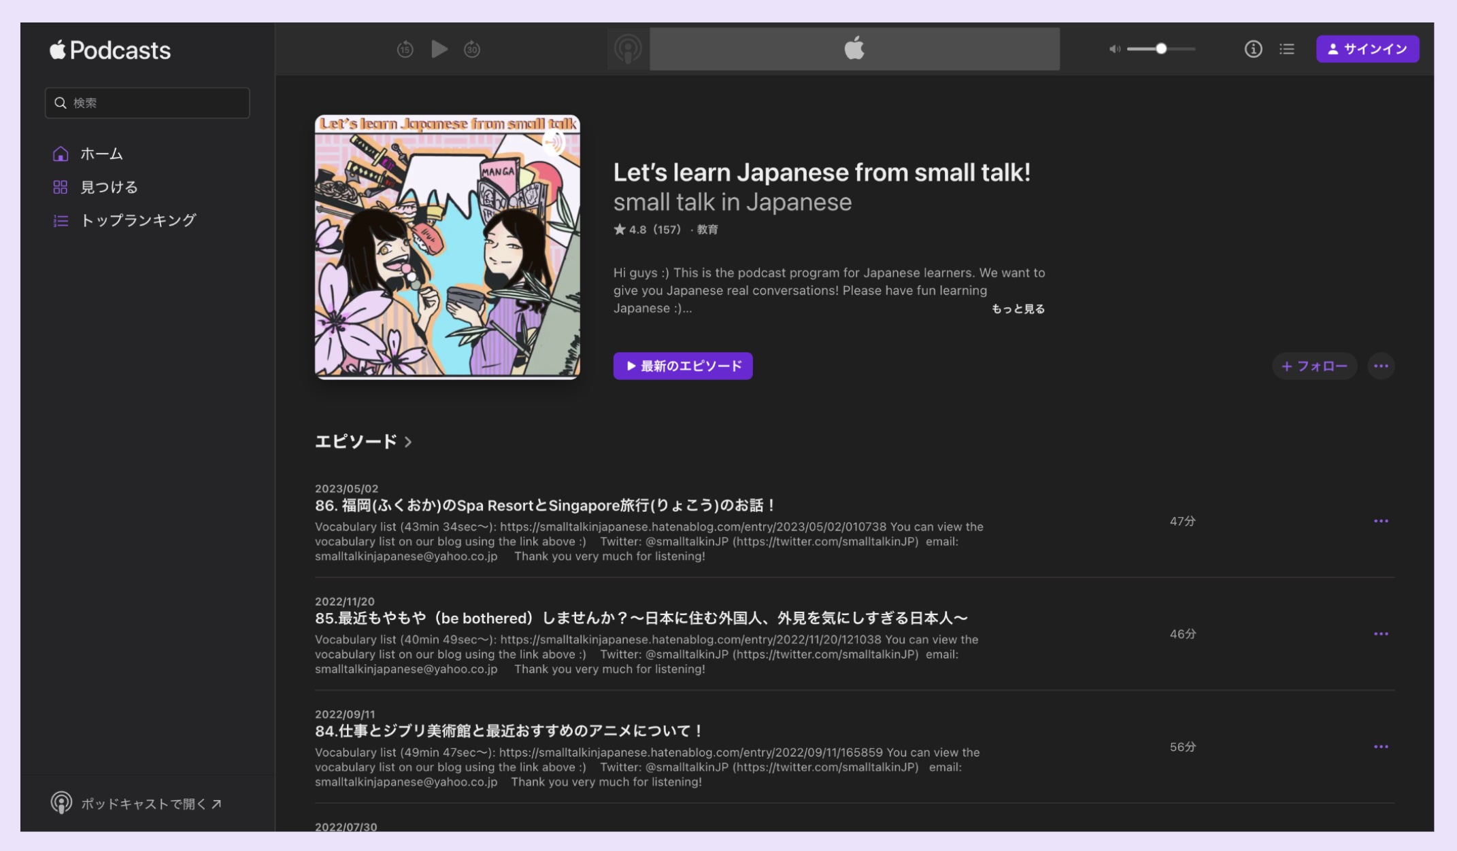Click the Hi guys podcast description text
The width and height of the screenshot is (1457, 851).
click(x=829, y=290)
